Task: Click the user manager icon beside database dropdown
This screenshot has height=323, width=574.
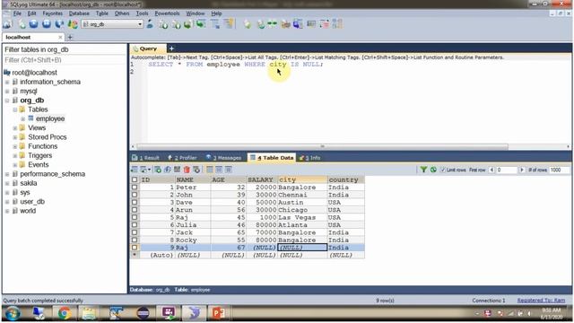Action: 150,24
